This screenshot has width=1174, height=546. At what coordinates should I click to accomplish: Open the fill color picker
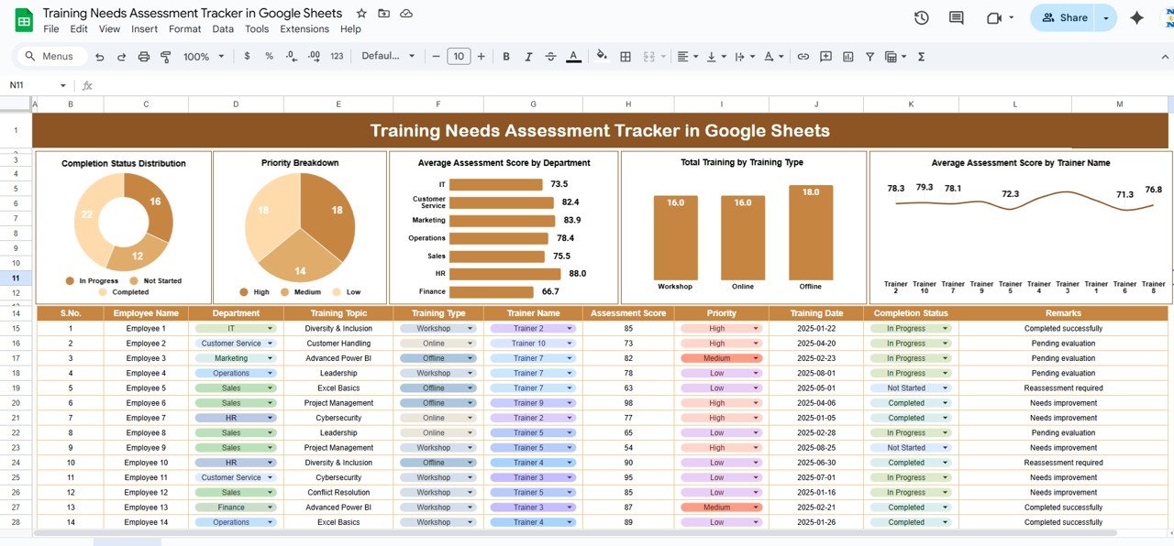pos(602,57)
